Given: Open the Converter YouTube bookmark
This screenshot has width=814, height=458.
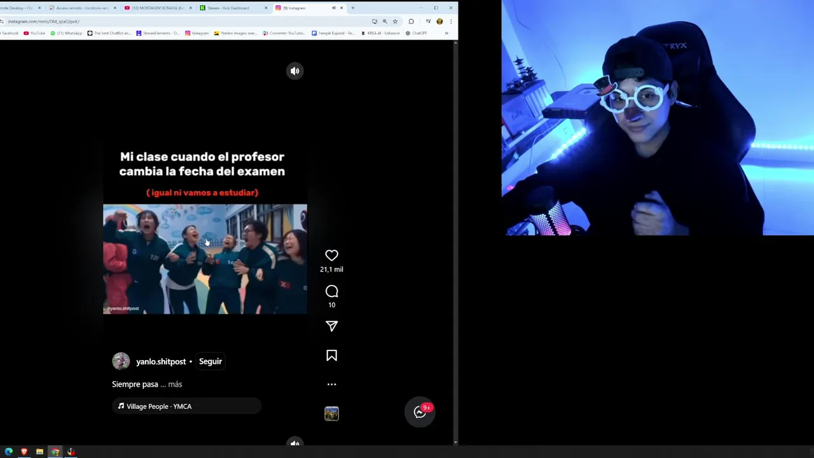Looking at the screenshot, I should click(x=284, y=33).
